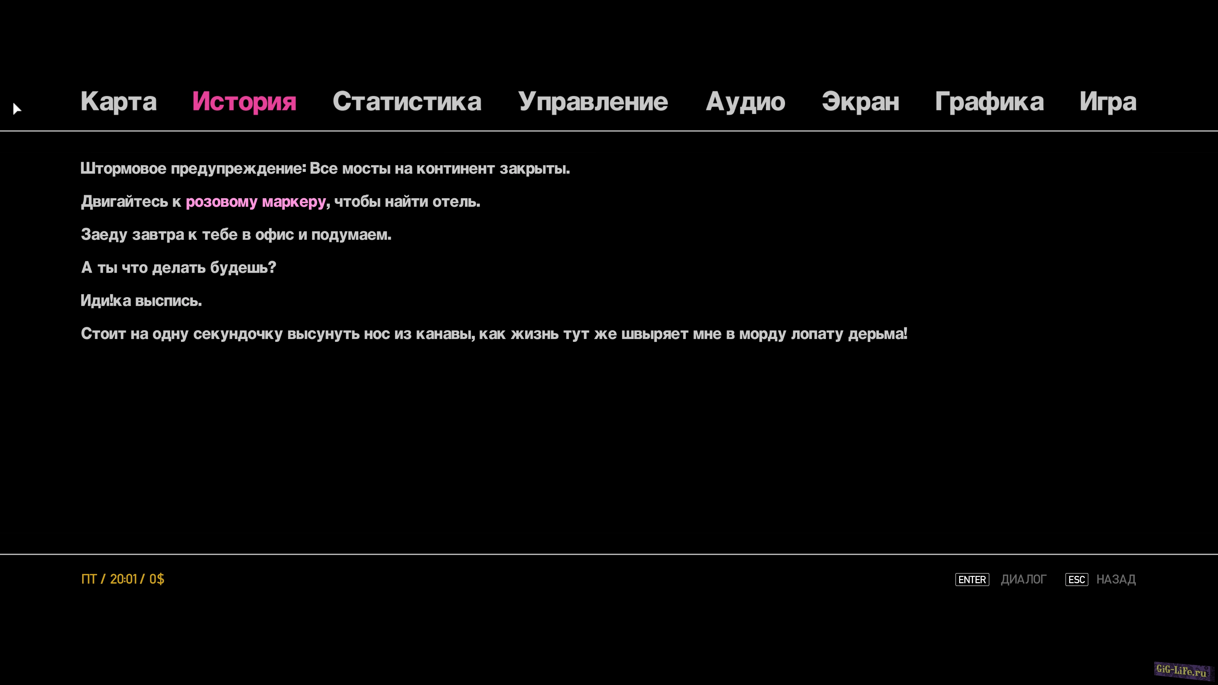
Task: Switch to the Графика tab
Action: (989, 101)
